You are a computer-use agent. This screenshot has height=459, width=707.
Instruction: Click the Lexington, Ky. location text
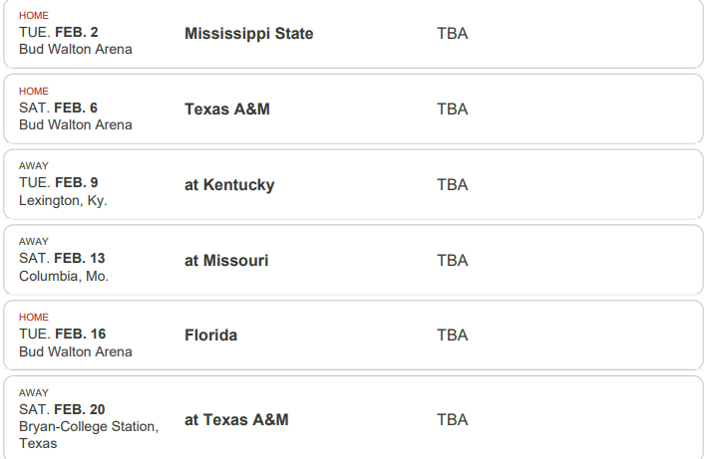(x=63, y=200)
